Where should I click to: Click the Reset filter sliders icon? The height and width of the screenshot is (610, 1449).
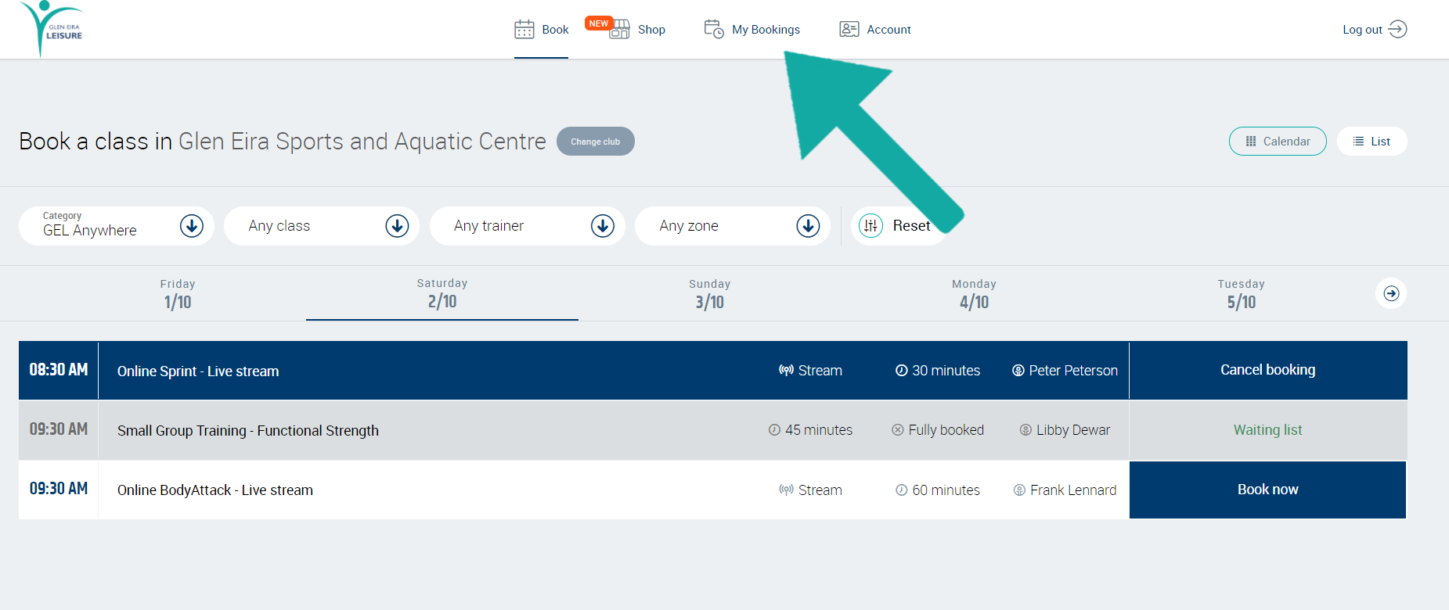click(870, 226)
